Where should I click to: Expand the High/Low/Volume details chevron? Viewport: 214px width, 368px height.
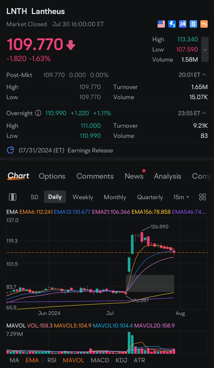tap(205, 49)
